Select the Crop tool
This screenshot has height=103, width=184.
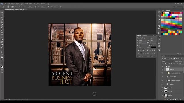click(x=2, y=22)
